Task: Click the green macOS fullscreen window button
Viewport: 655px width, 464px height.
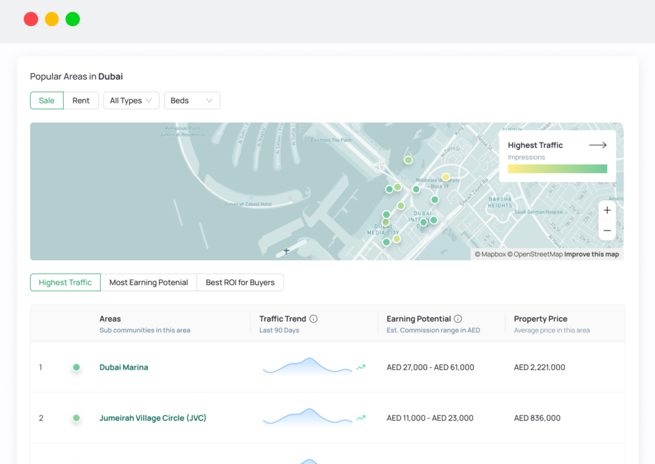Action: [73, 19]
